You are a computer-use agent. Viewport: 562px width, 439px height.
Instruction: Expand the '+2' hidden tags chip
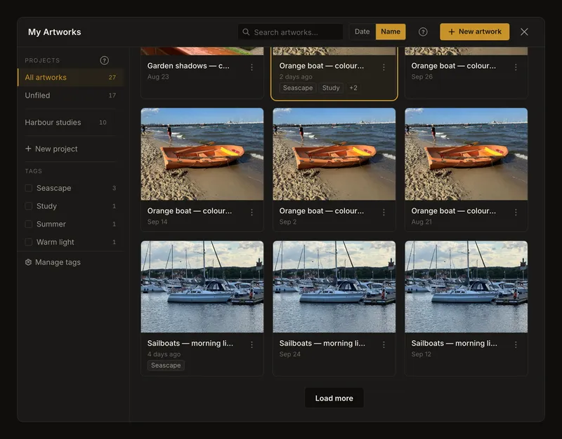353,88
